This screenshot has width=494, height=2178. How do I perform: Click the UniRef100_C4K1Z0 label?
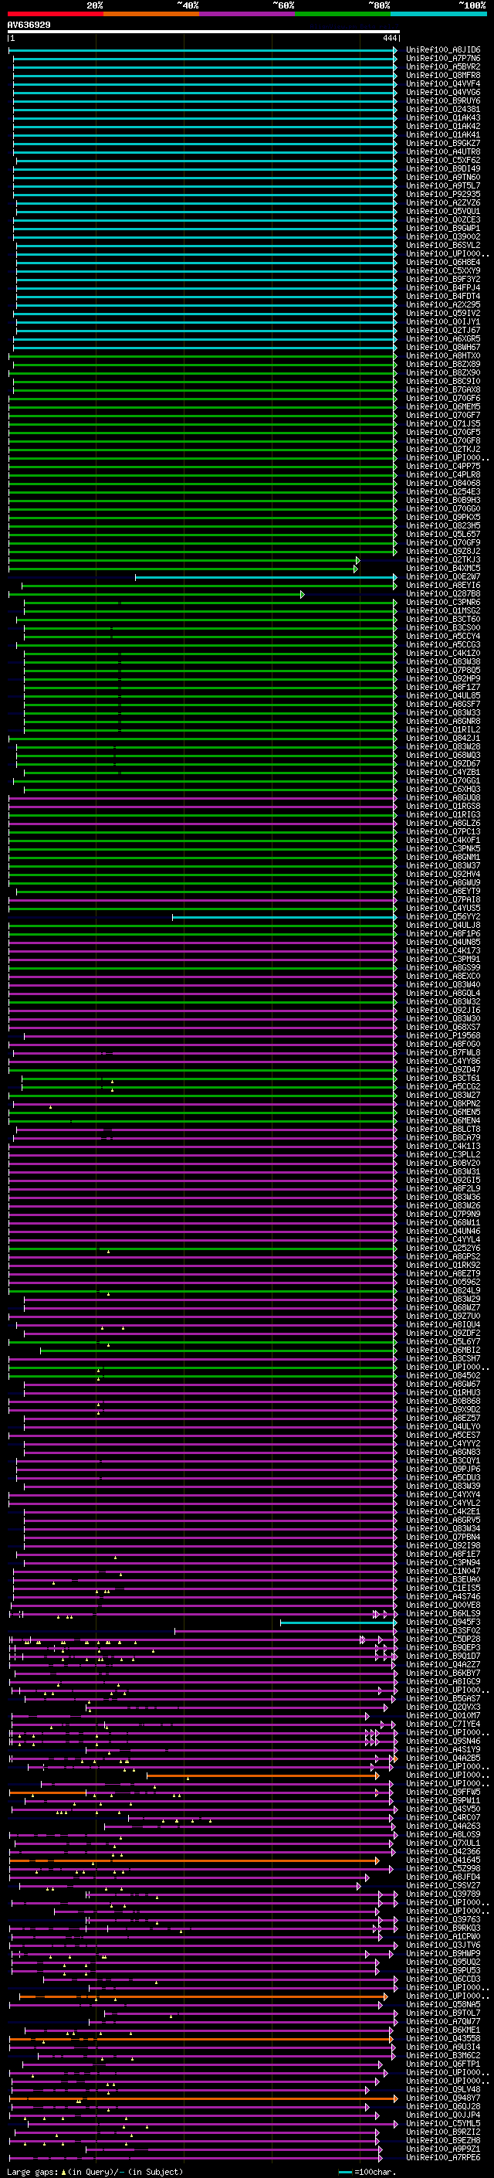[x=443, y=653]
